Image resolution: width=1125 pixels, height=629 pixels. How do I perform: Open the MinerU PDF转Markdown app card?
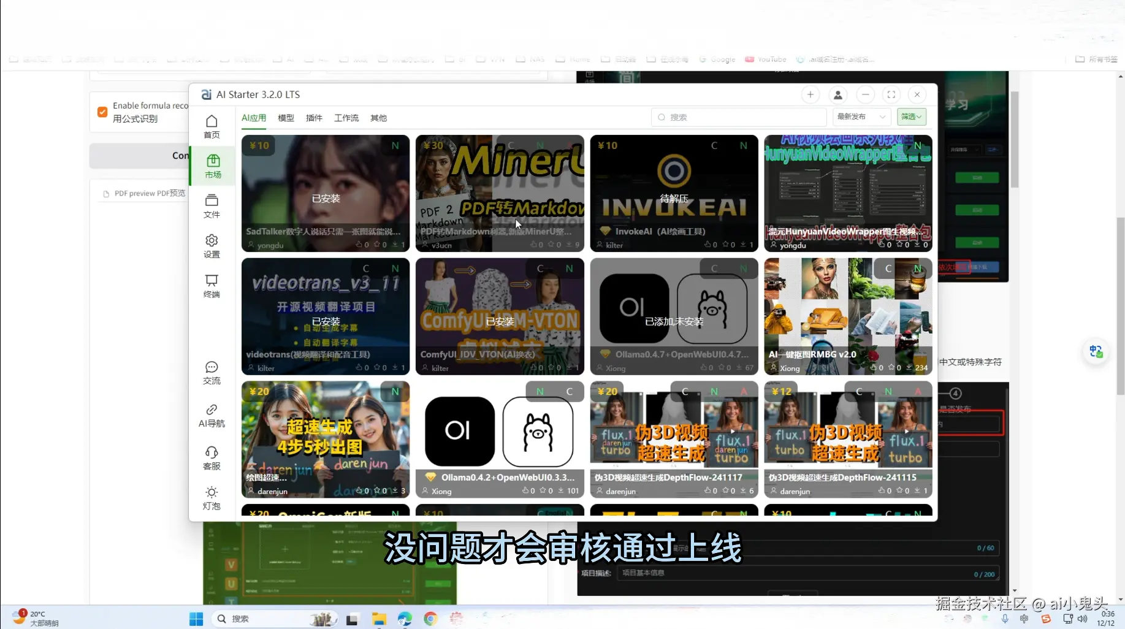[500, 193]
